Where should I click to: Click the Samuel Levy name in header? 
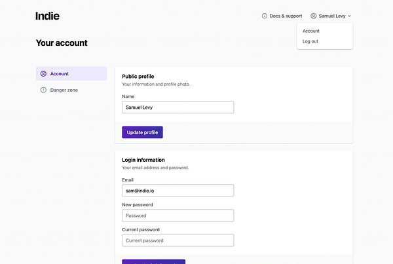click(332, 16)
